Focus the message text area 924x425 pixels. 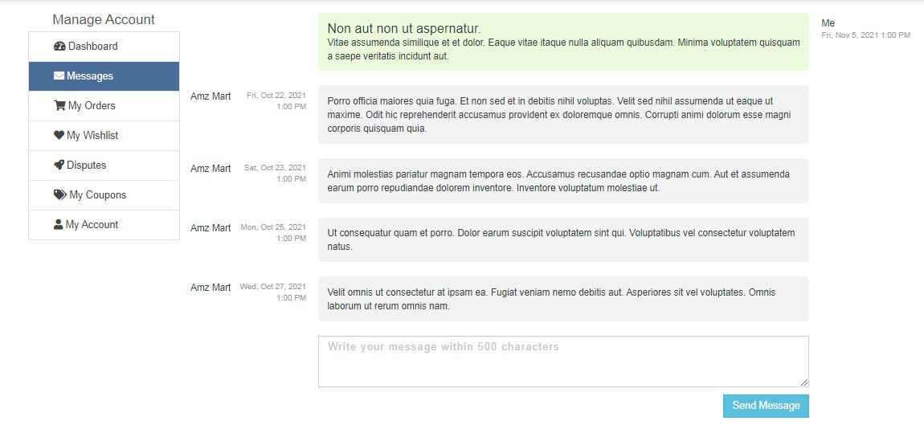(563, 362)
